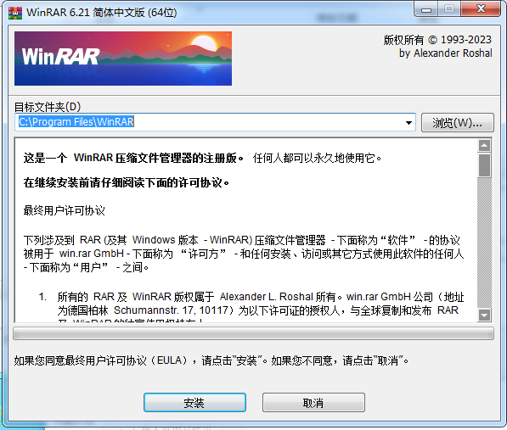Minimize the WinRAR installer window
The image size is (507, 430).
point(425,9)
